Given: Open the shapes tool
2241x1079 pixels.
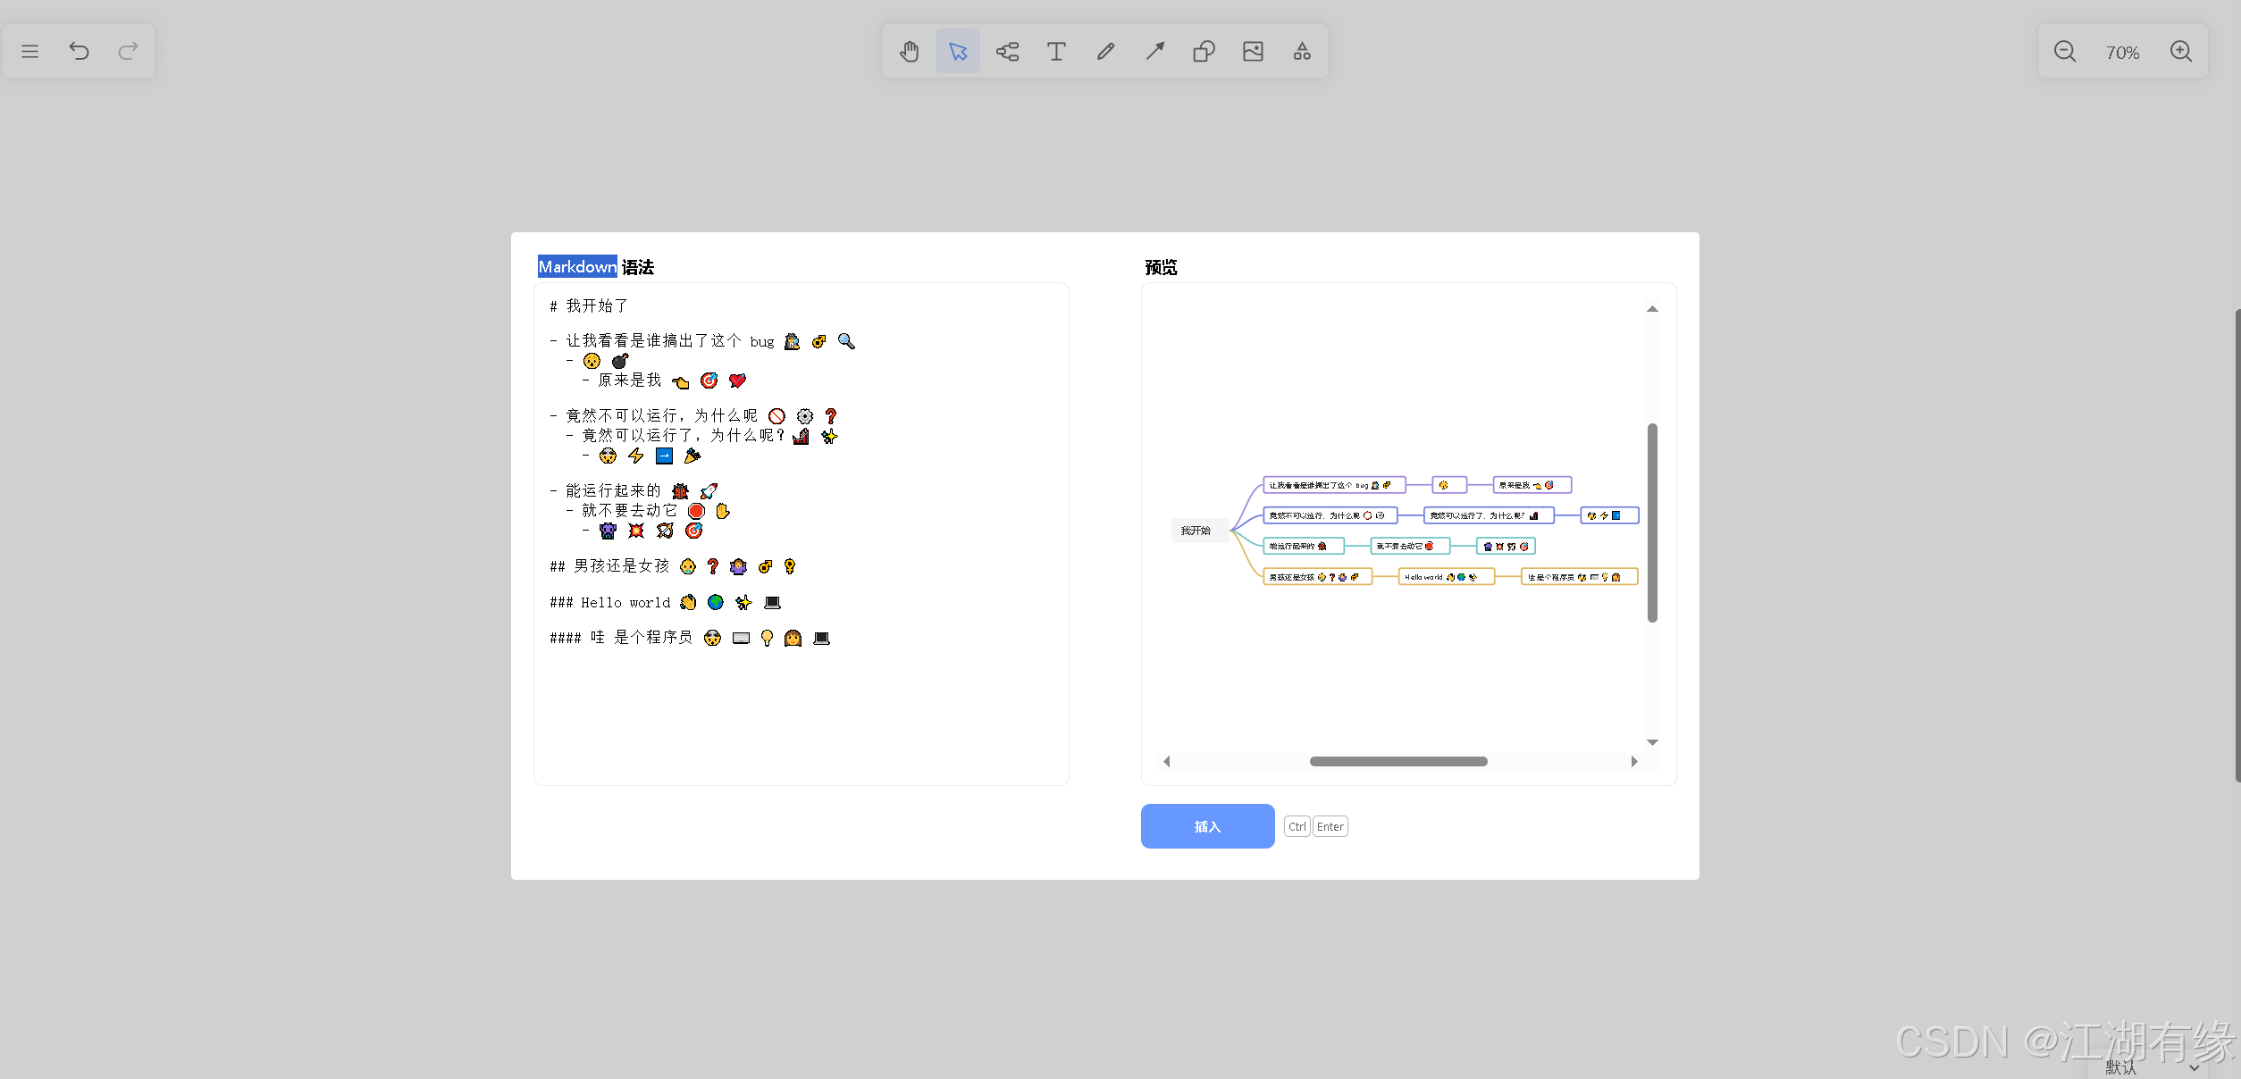Looking at the screenshot, I should click(x=1204, y=52).
